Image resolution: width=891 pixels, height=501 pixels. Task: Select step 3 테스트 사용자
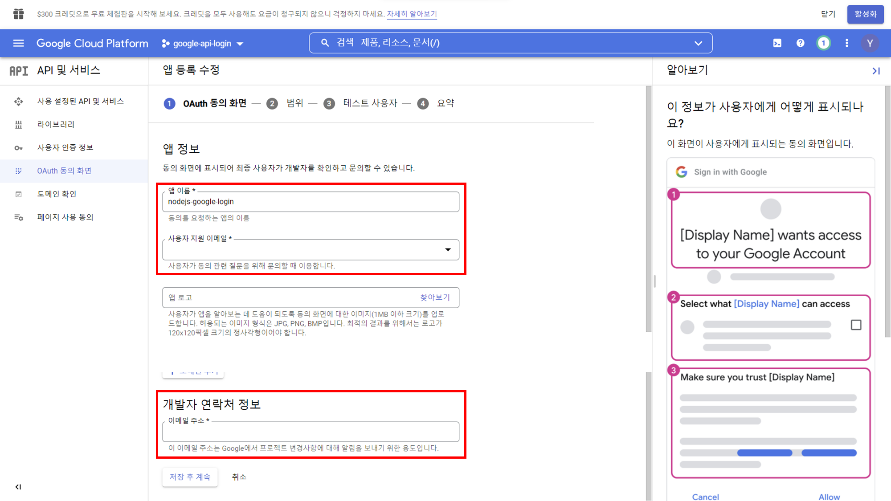(360, 104)
